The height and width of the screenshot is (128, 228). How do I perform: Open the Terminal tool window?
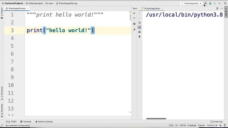pyautogui.click(x=26, y=122)
